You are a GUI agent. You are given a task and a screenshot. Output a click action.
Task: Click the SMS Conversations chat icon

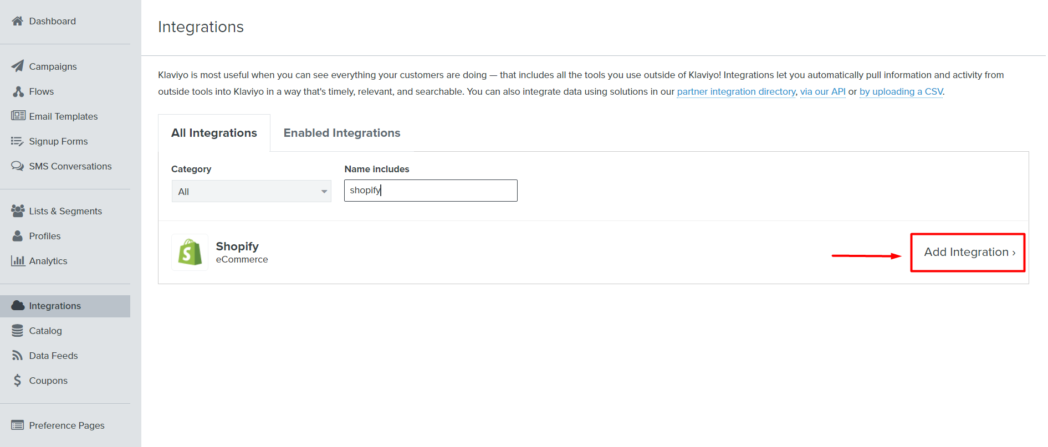[x=18, y=166]
